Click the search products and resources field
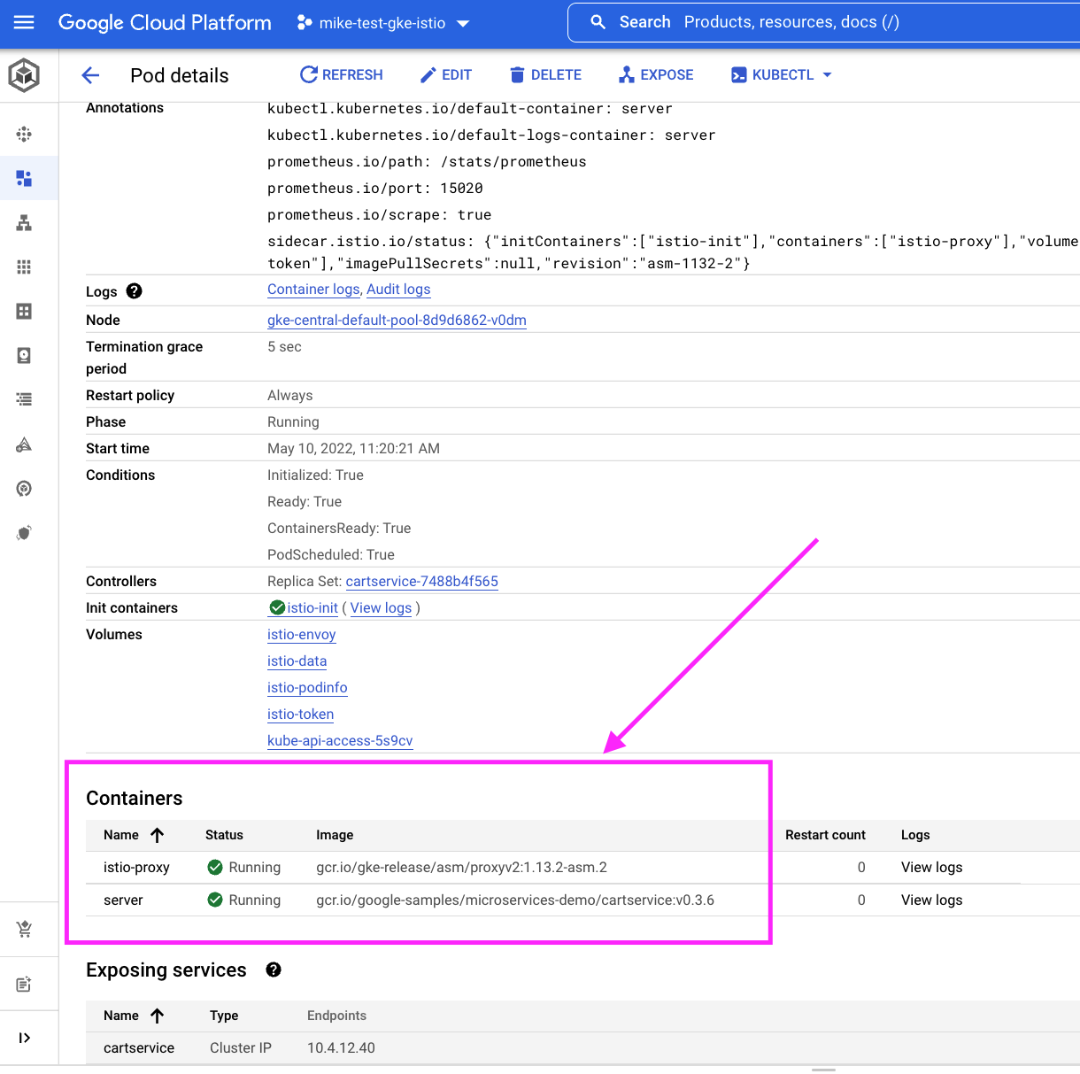This screenshot has width=1080, height=1074. tap(823, 22)
